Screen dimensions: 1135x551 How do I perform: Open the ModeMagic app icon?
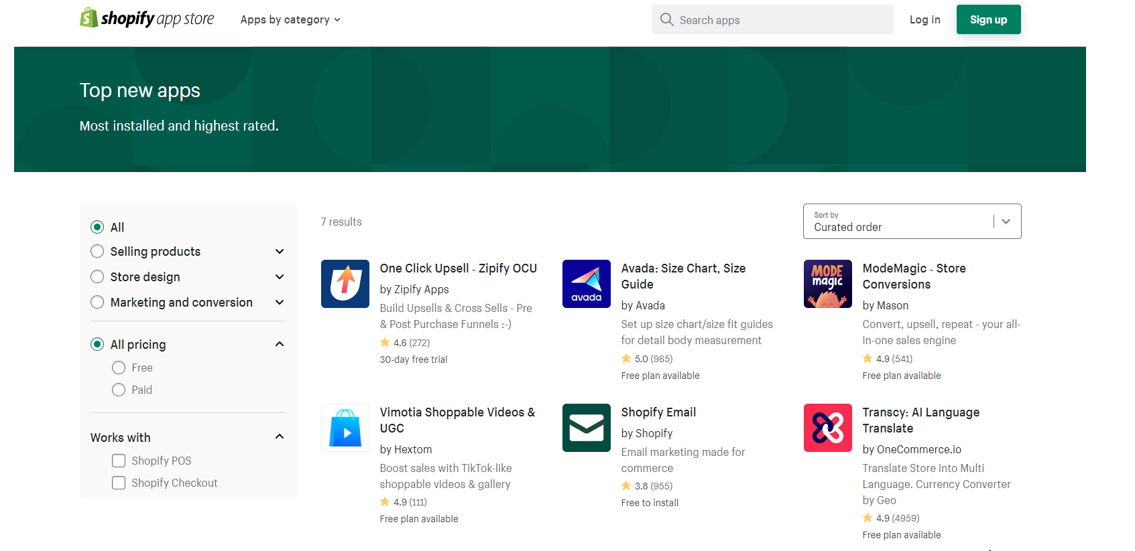(828, 284)
